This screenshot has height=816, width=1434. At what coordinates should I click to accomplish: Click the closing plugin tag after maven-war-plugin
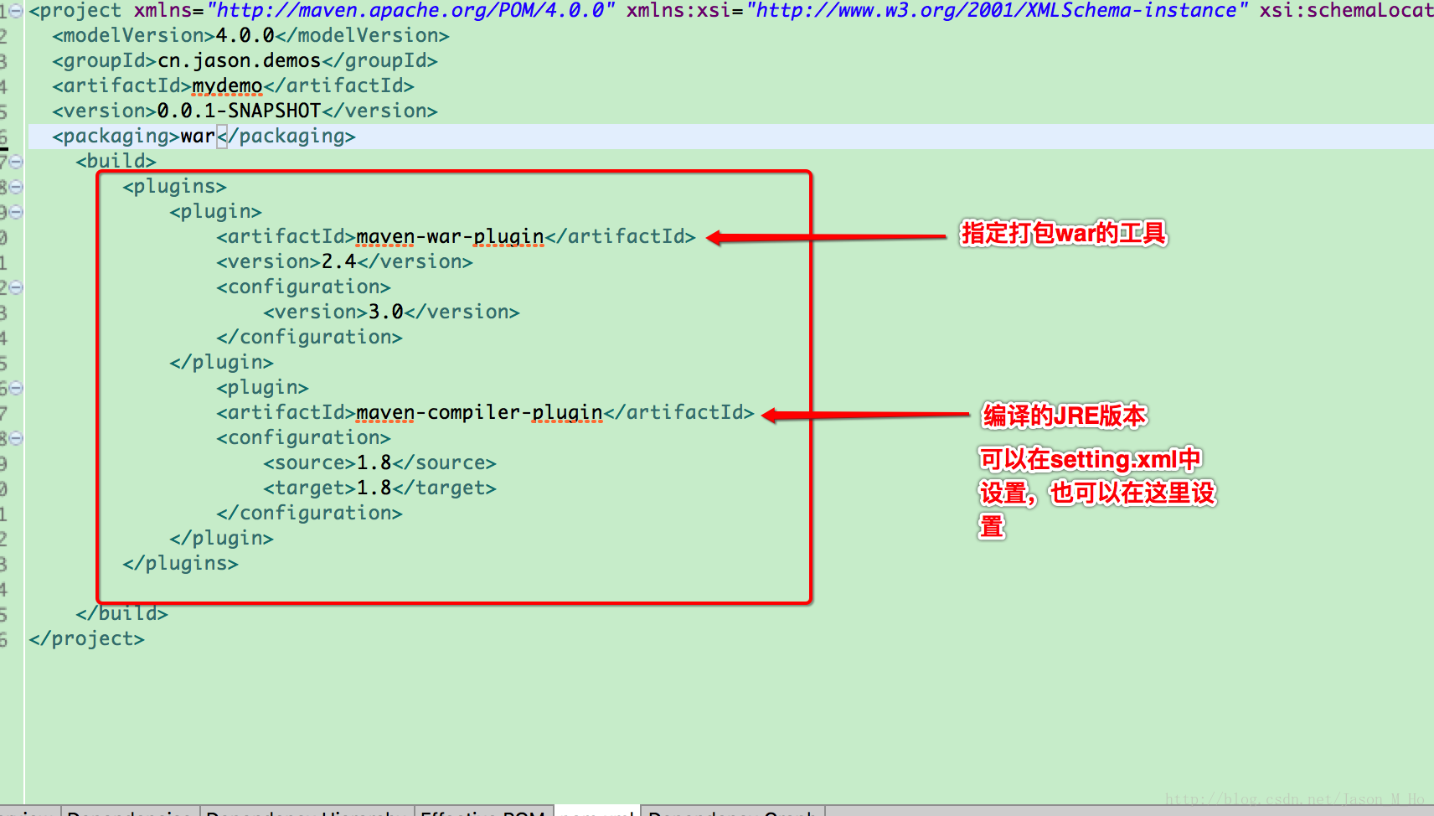point(221,363)
